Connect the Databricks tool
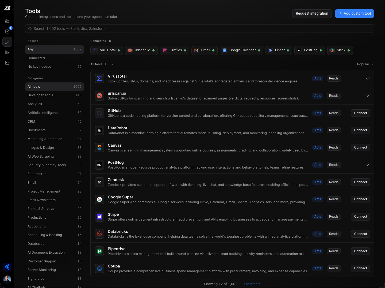 click(360, 234)
